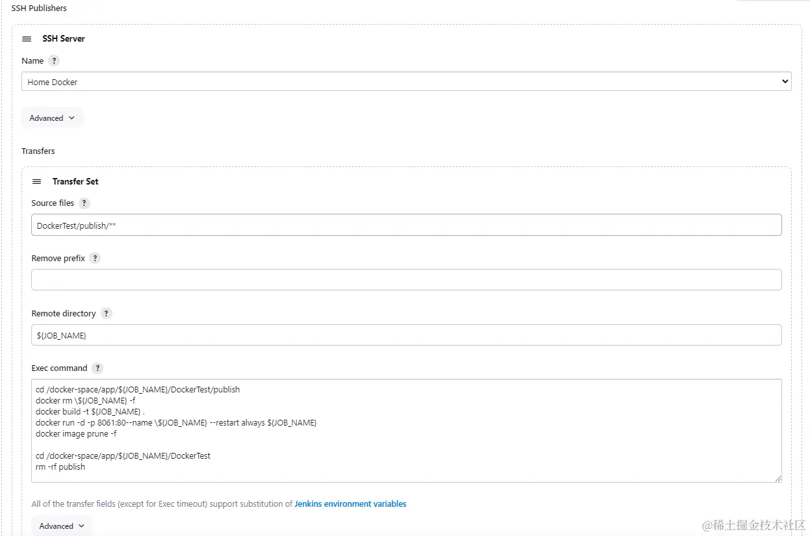810x536 pixels.
Task: Open help for Remove prefix
Action: click(x=95, y=258)
